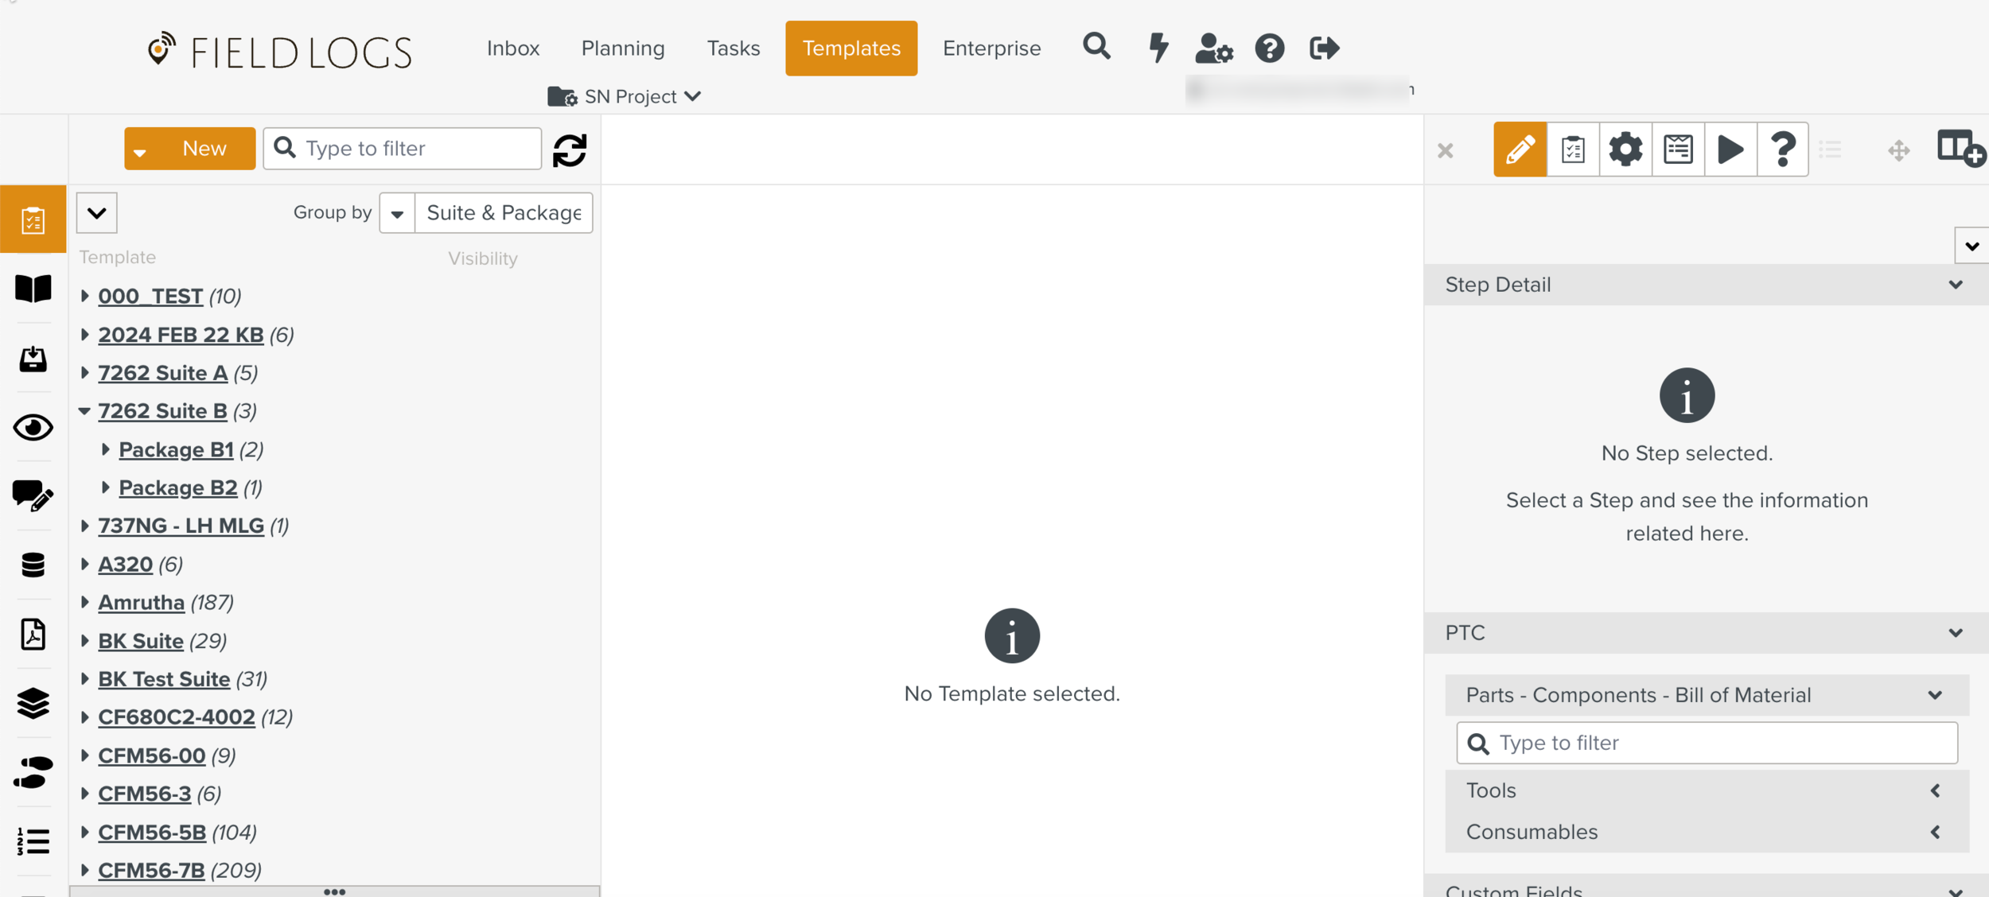Viewport: 1989px width, 897px height.
Task: Open the lightning bolt quick actions icon
Action: pyautogui.click(x=1158, y=48)
